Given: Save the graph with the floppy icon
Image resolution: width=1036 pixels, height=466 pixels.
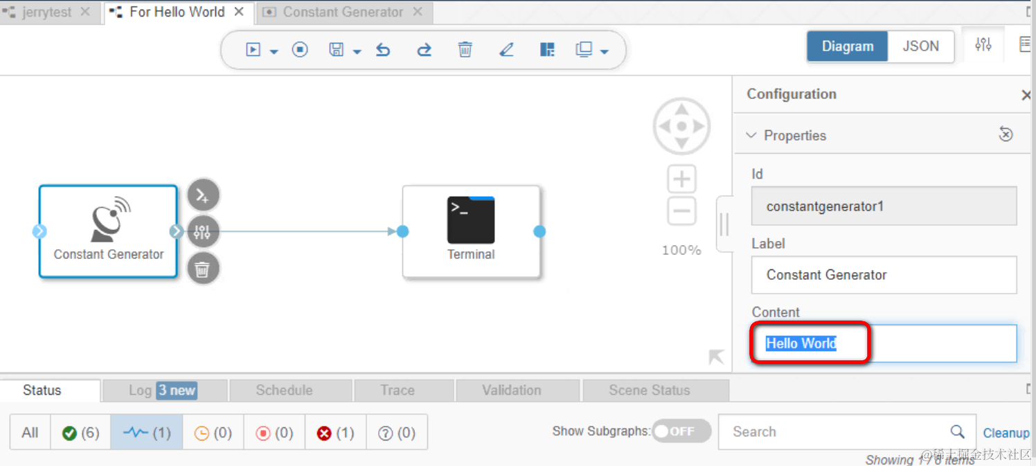Looking at the screenshot, I should pyautogui.click(x=337, y=50).
